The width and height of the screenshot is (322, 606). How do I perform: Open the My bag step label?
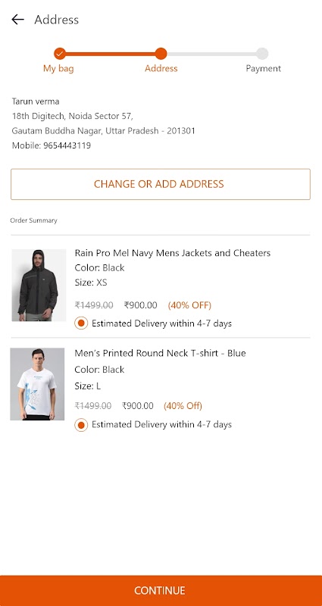click(58, 69)
